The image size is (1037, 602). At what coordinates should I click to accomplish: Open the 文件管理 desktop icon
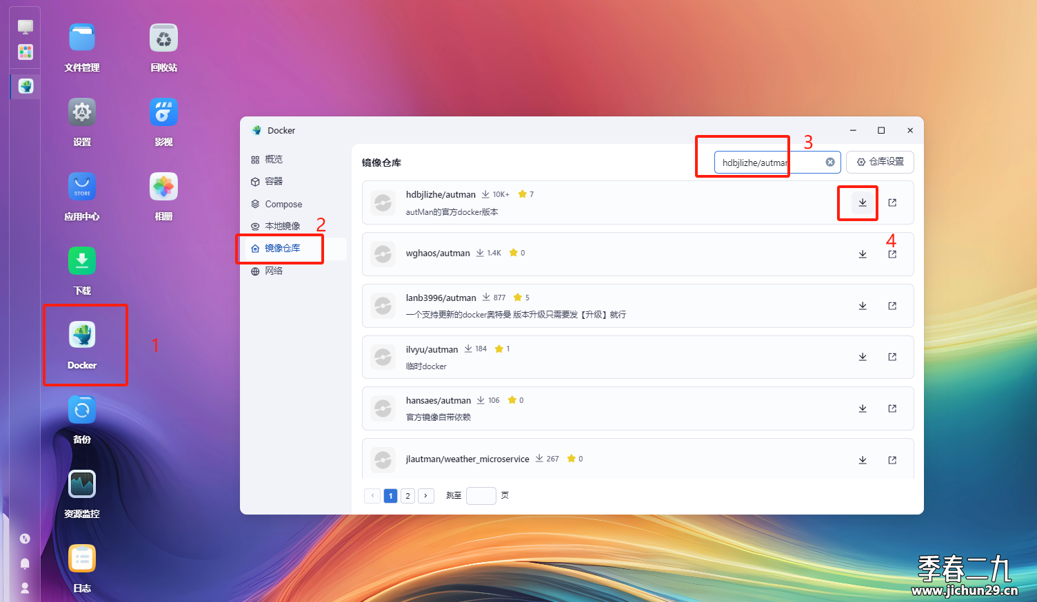[x=82, y=38]
